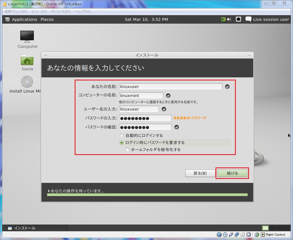The width and height of the screenshot is (293, 240).
Task: Open the wired network tray icon
Action: 238,19
